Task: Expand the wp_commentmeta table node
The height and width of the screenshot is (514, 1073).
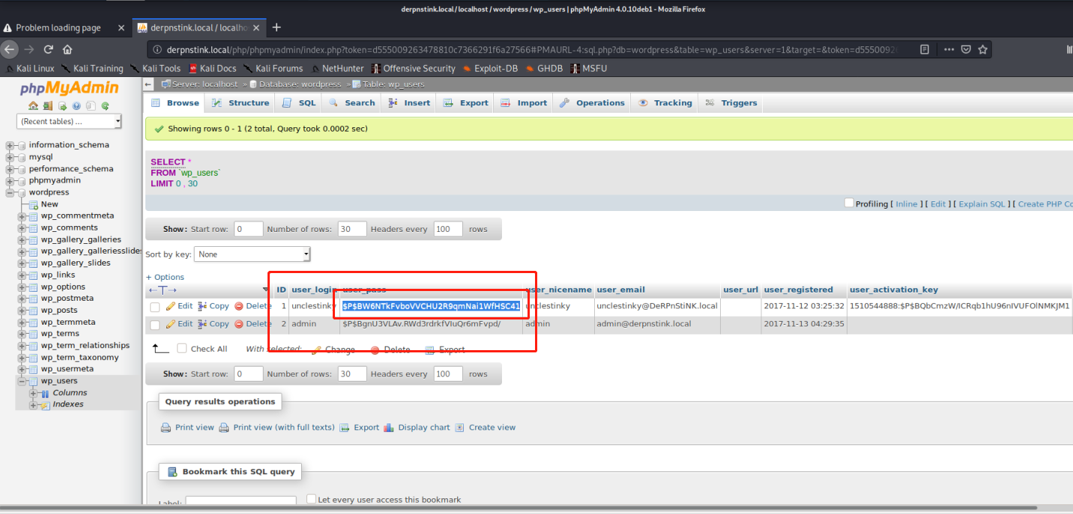Action: (x=22, y=216)
